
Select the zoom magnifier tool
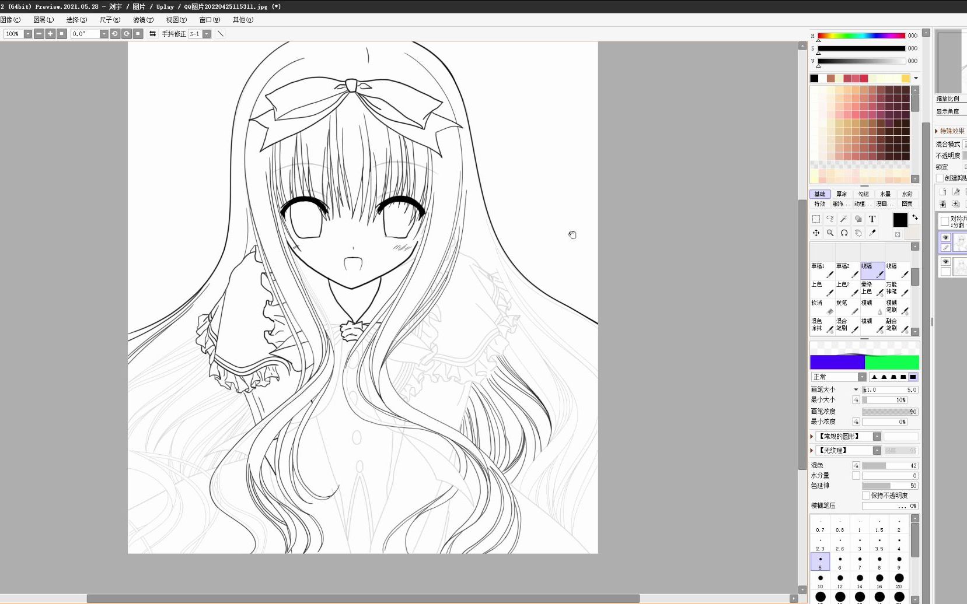830,233
